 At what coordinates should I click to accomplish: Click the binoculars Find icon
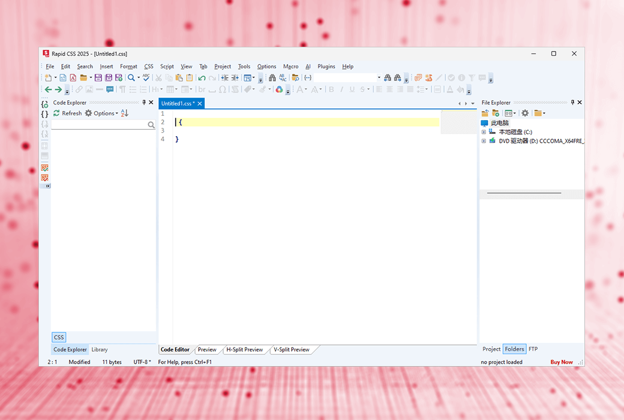pos(272,77)
